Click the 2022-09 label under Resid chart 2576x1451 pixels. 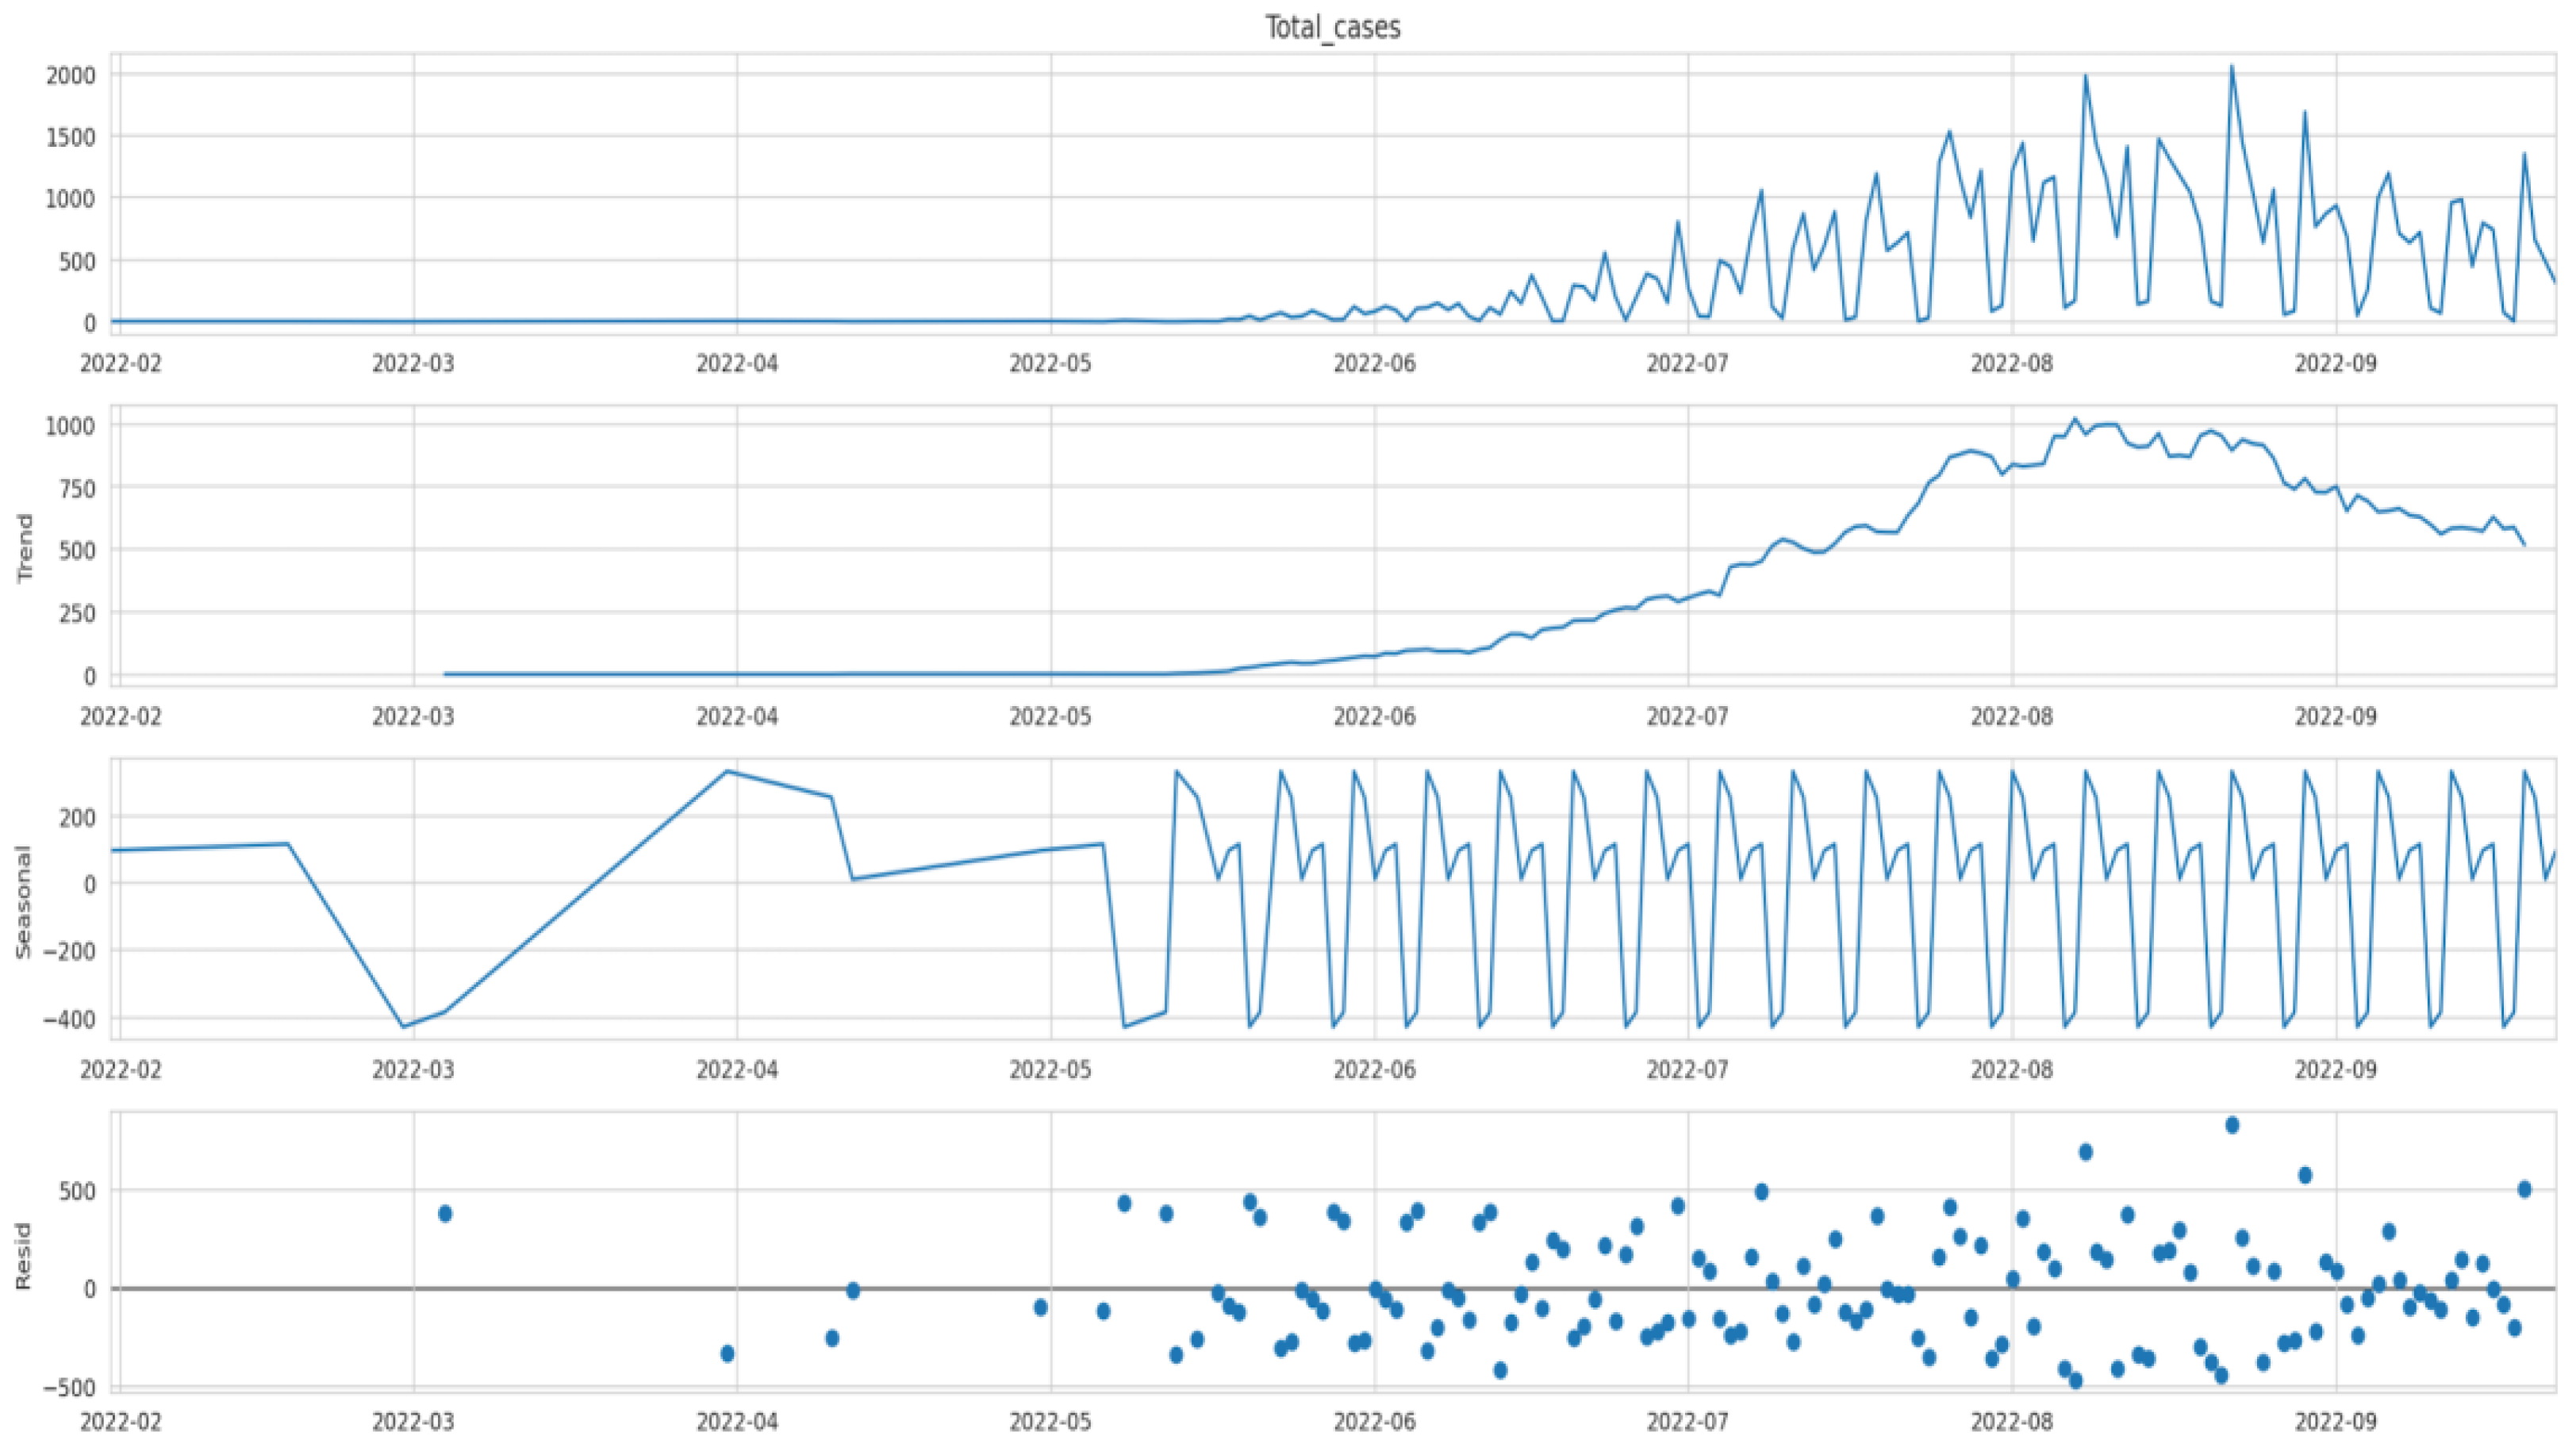(2335, 1420)
